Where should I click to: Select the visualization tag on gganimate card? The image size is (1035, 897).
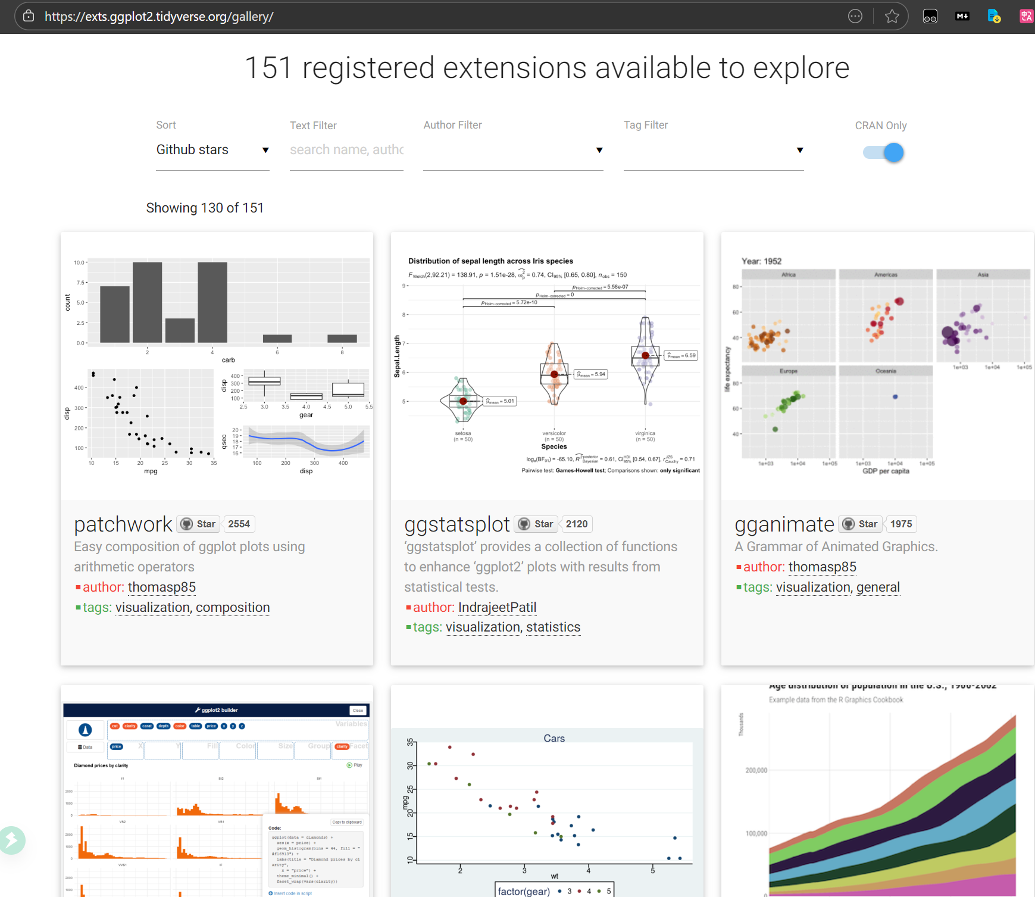[813, 587]
